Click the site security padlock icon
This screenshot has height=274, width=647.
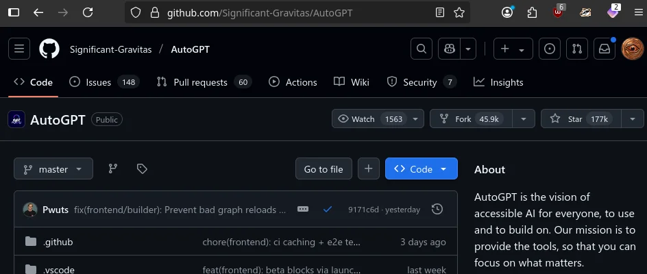tap(155, 13)
